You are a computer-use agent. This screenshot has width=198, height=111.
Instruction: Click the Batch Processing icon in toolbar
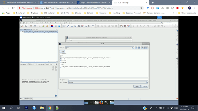pos(125,26)
